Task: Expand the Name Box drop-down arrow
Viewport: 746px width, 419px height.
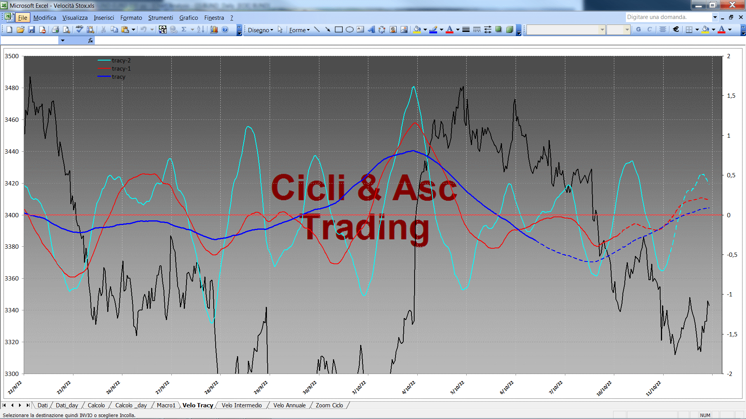Action: click(63, 40)
